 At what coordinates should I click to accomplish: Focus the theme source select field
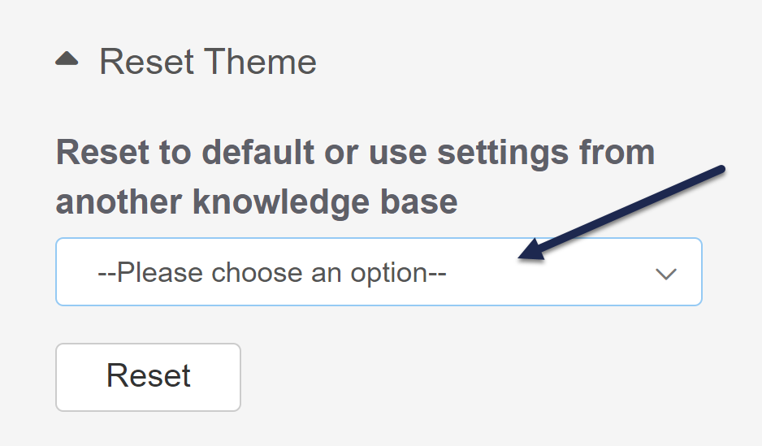click(x=379, y=272)
